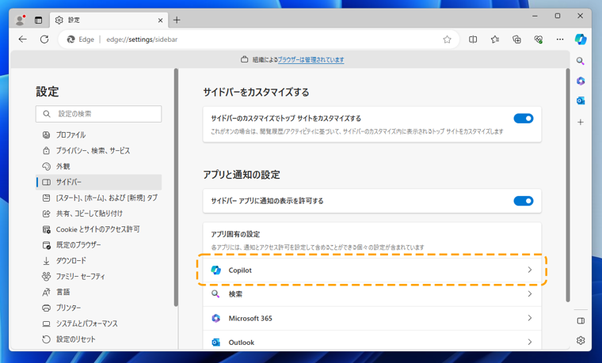Open Copilot from the toolbar corner

click(581, 39)
